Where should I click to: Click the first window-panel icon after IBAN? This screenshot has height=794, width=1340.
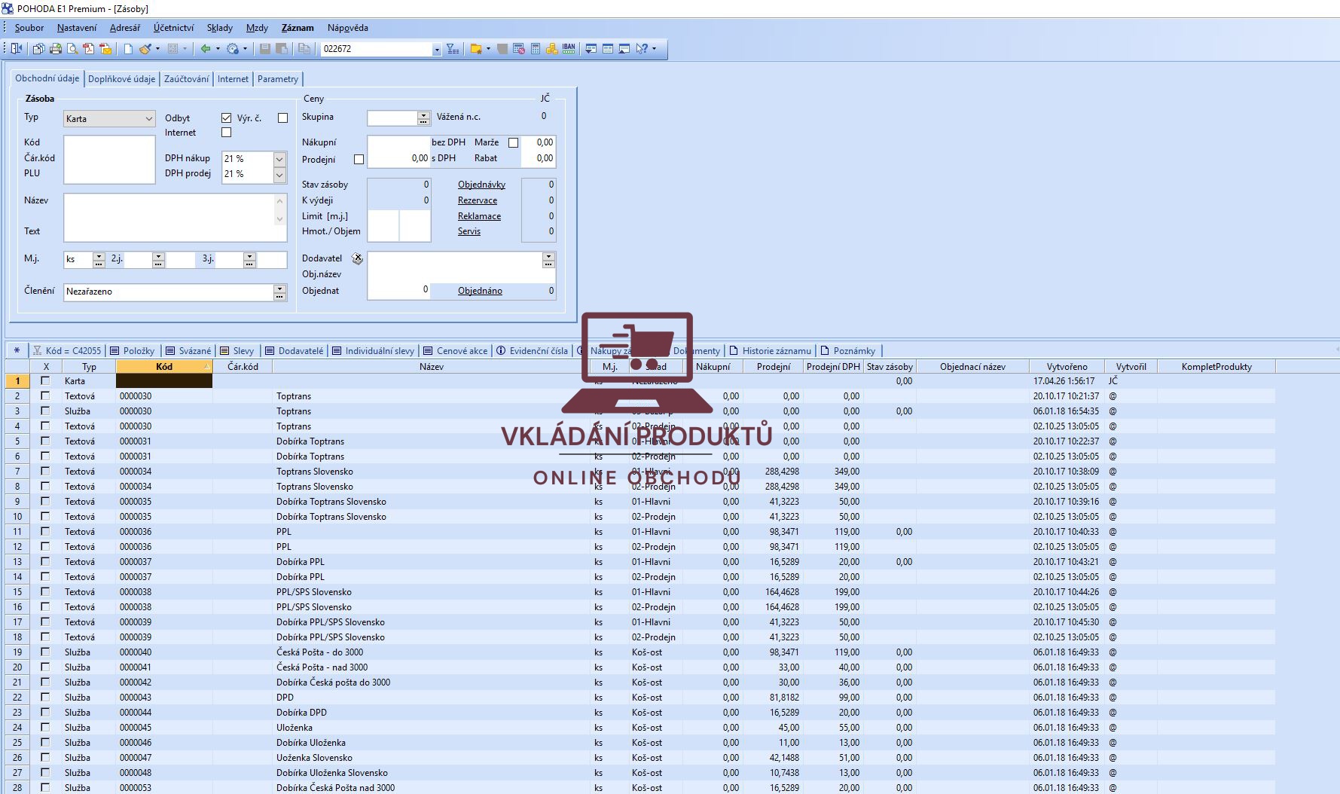[x=591, y=49]
